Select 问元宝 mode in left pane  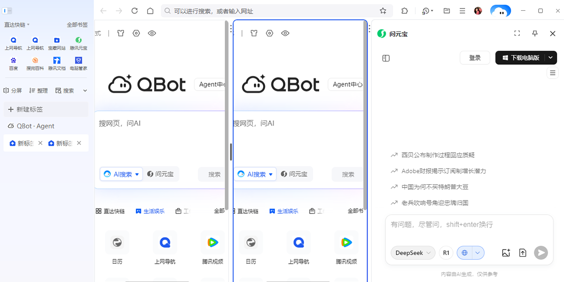[x=161, y=174]
